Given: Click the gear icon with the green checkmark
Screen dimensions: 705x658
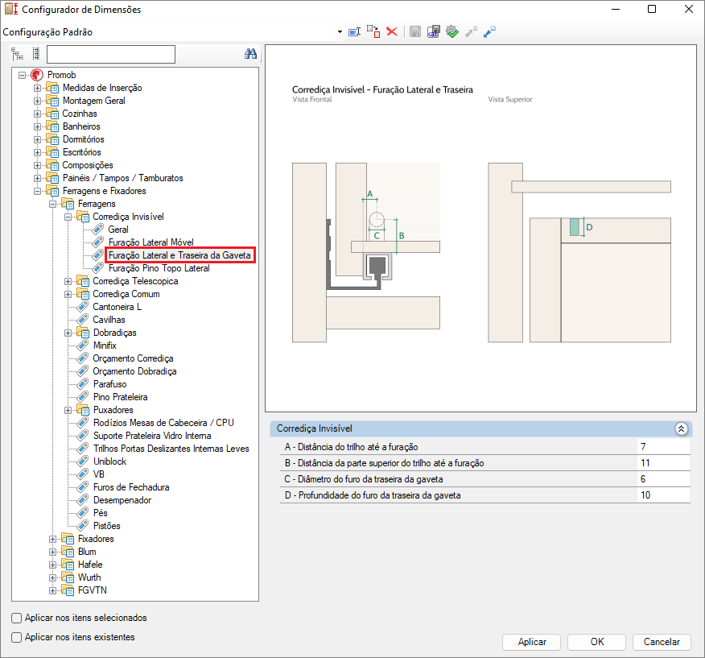Looking at the screenshot, I should tap(451, 31).
